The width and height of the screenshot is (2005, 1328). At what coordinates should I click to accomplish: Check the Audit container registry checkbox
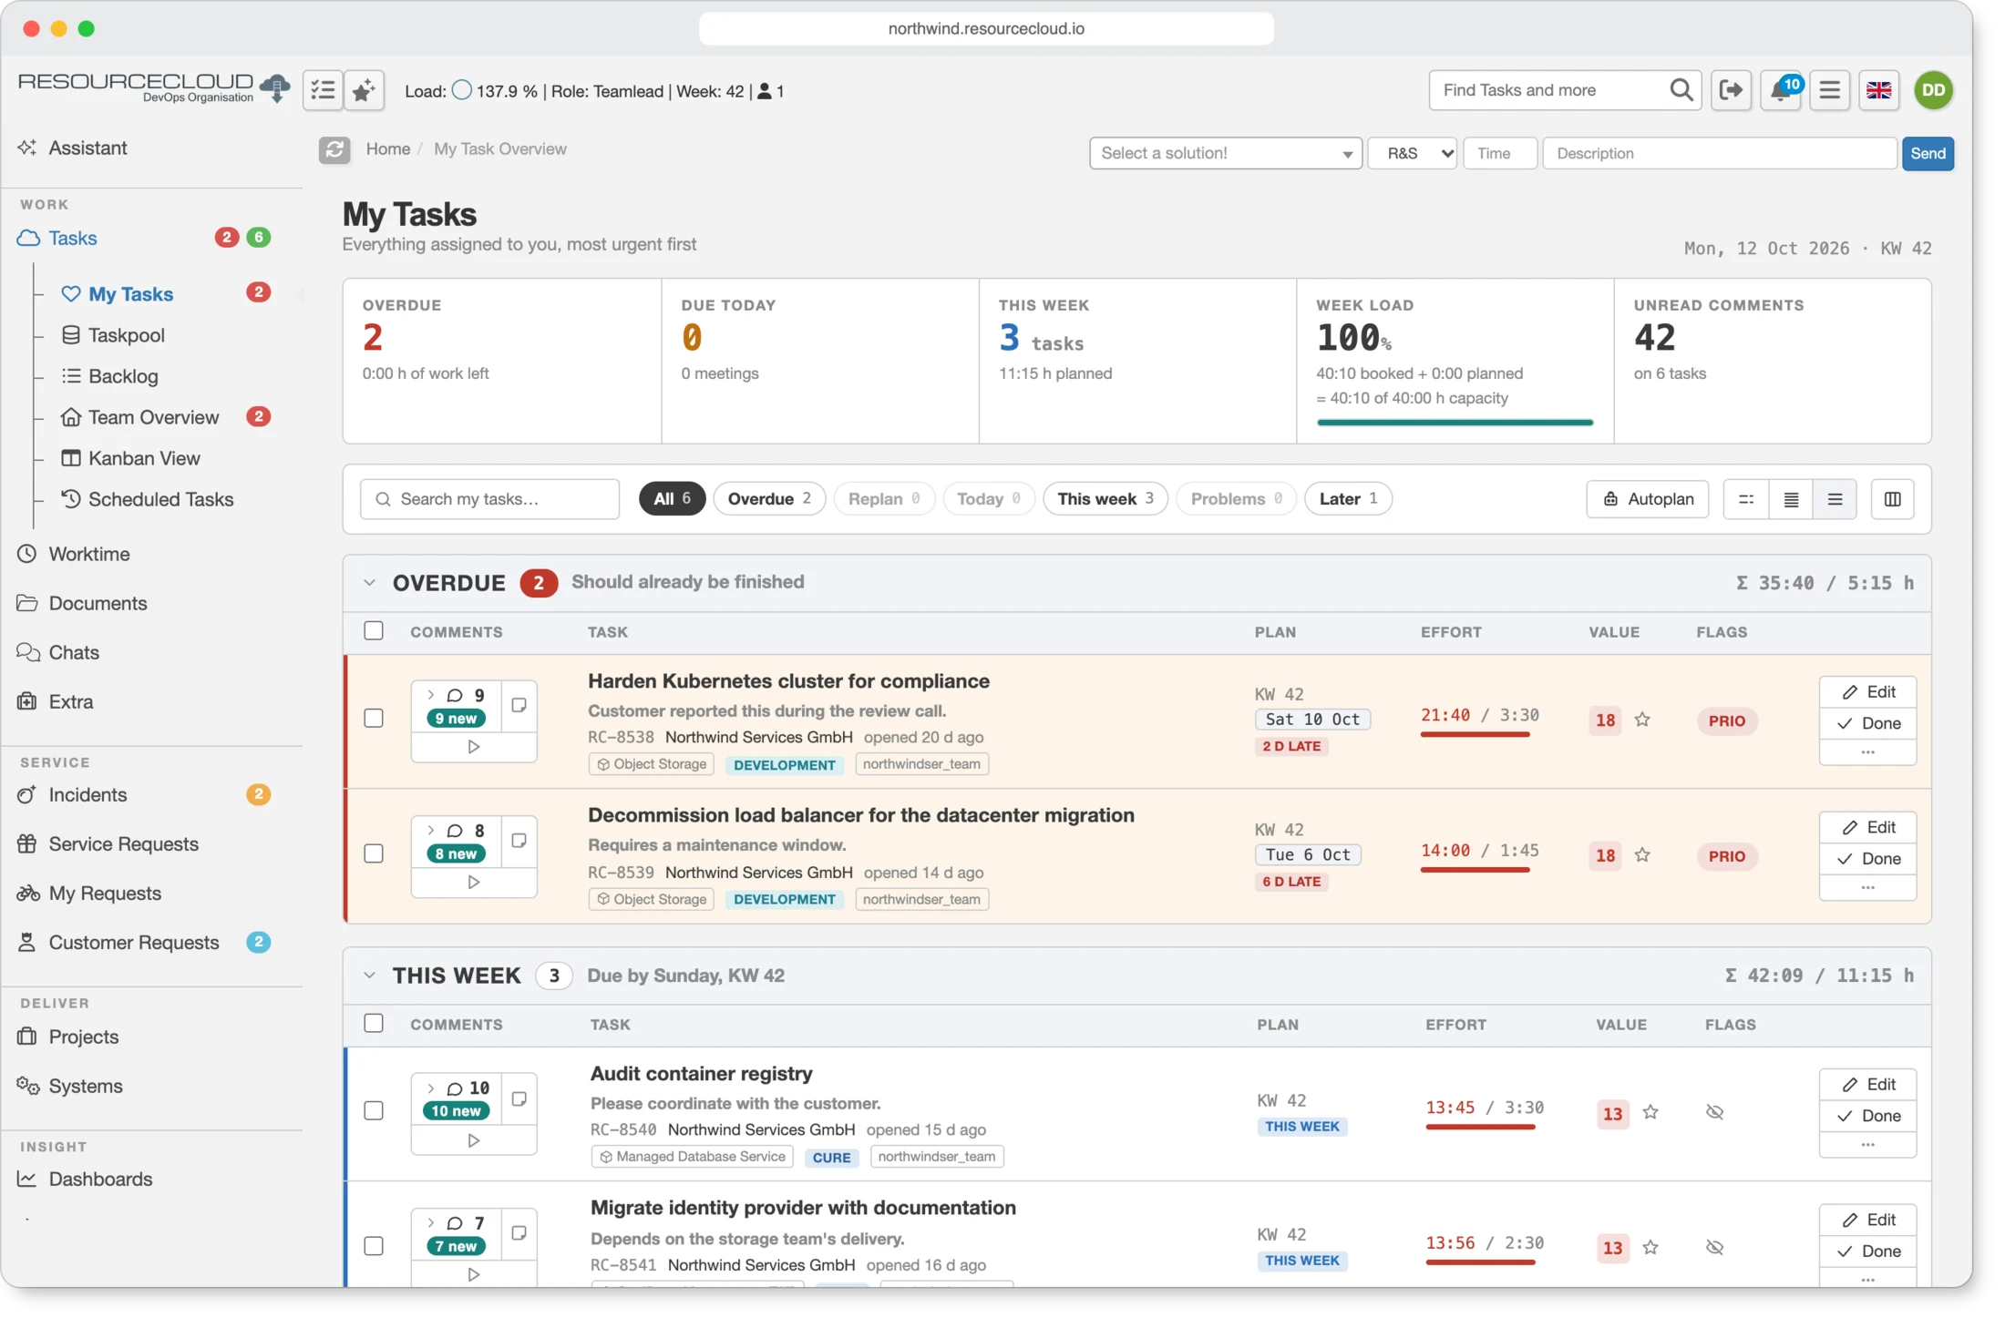[x=374, y=1110]
